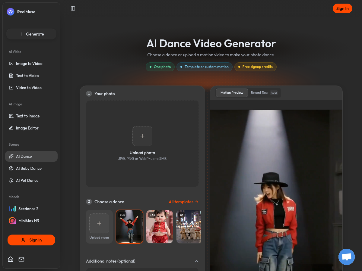Select AI Baby Dance scene
The width and height of the screenshot is (362, 271).
(x=31, y=168)
